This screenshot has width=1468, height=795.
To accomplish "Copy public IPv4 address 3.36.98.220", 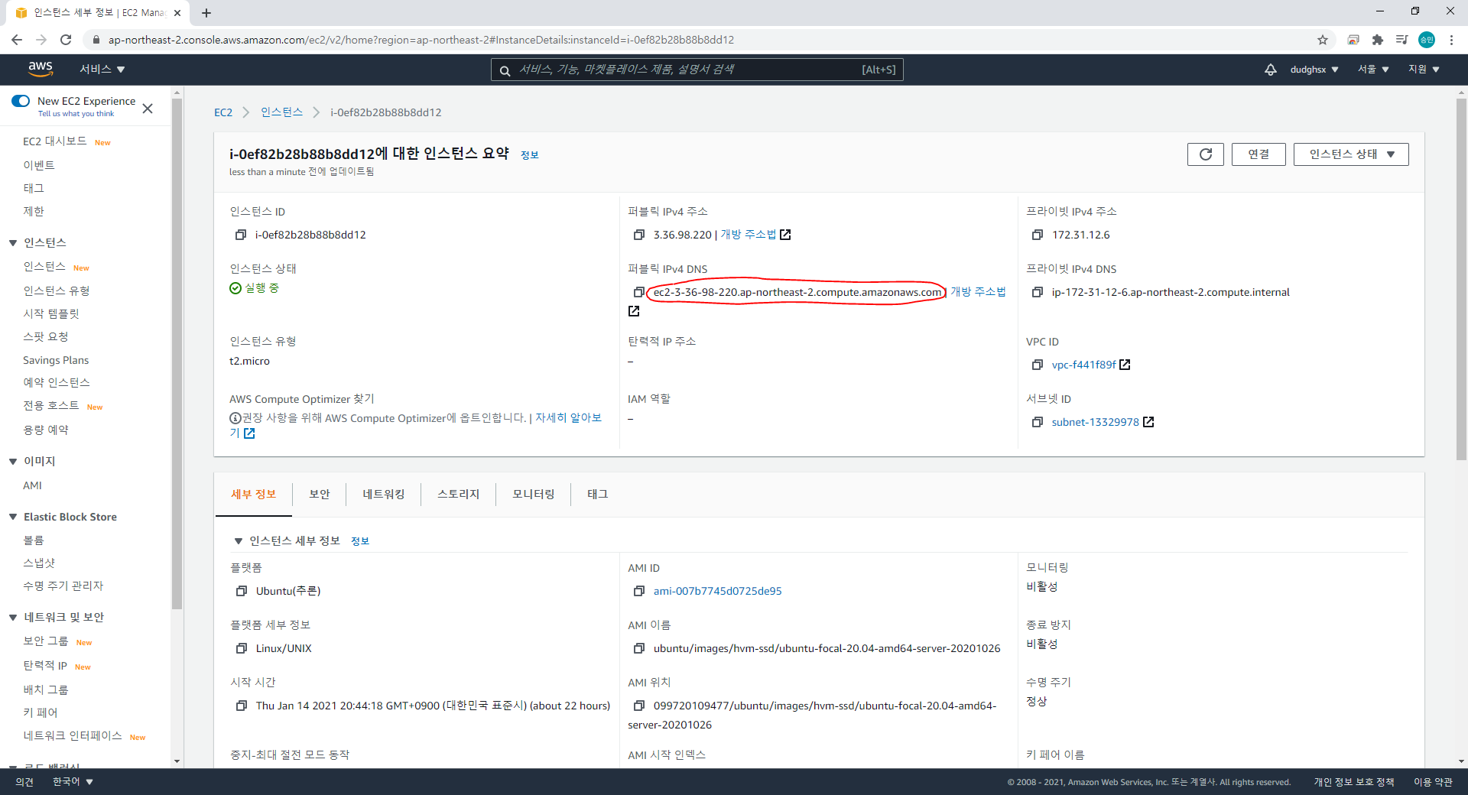I will [x=639, y=235].
